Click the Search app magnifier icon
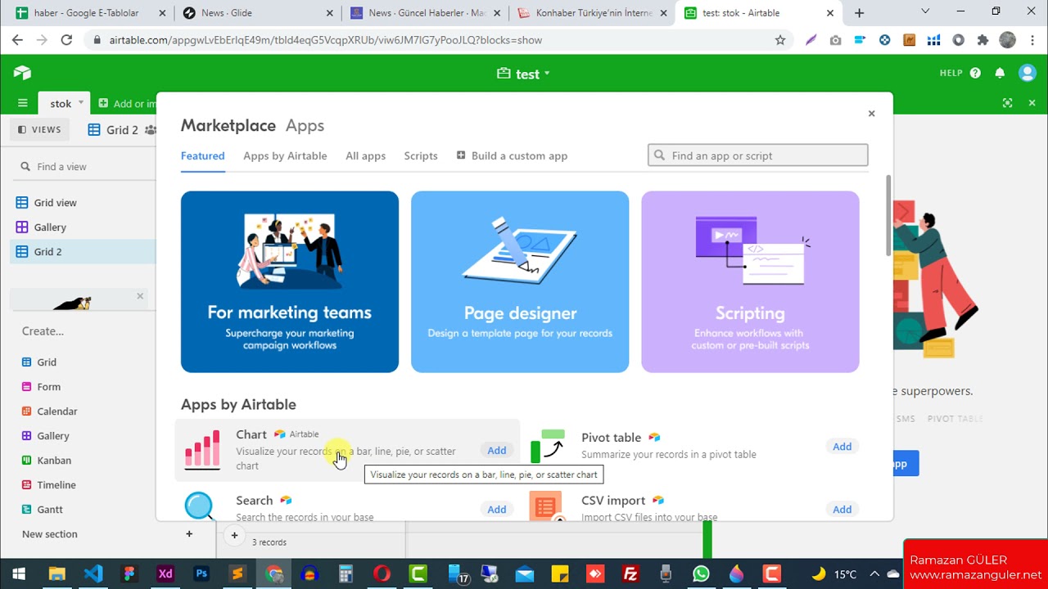The image size is (1048, 589). [x=199, y=506]
